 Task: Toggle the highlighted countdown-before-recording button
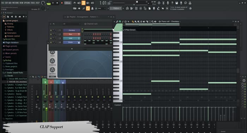tap(84, 3)
